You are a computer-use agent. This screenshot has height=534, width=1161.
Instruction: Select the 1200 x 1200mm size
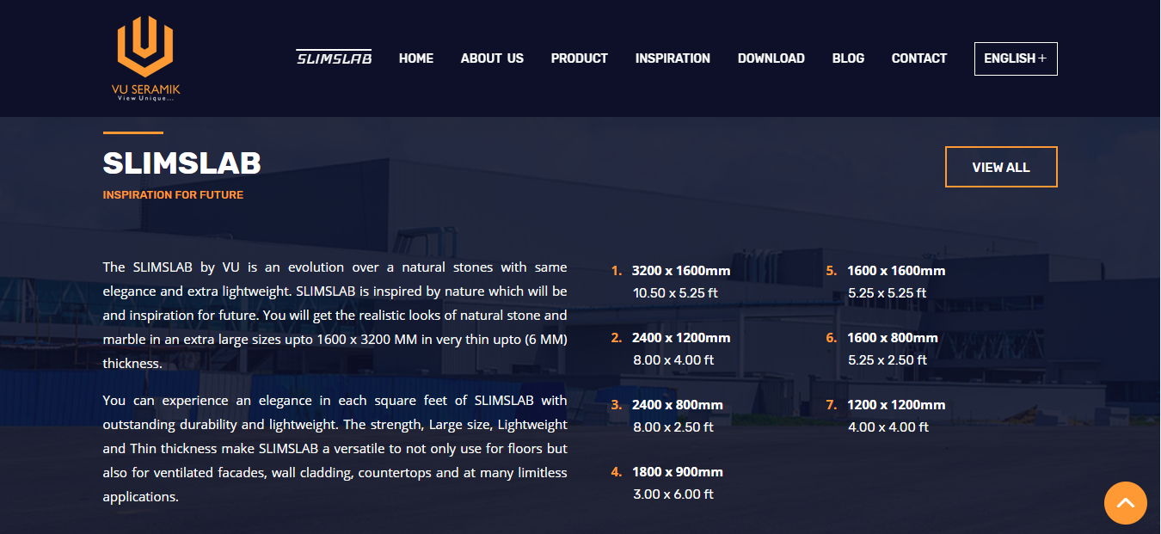click(x=896, y=405)
